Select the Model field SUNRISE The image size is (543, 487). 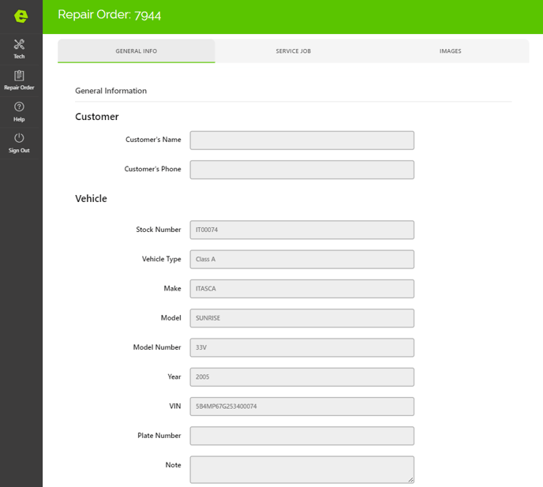(x=302, y=318)
